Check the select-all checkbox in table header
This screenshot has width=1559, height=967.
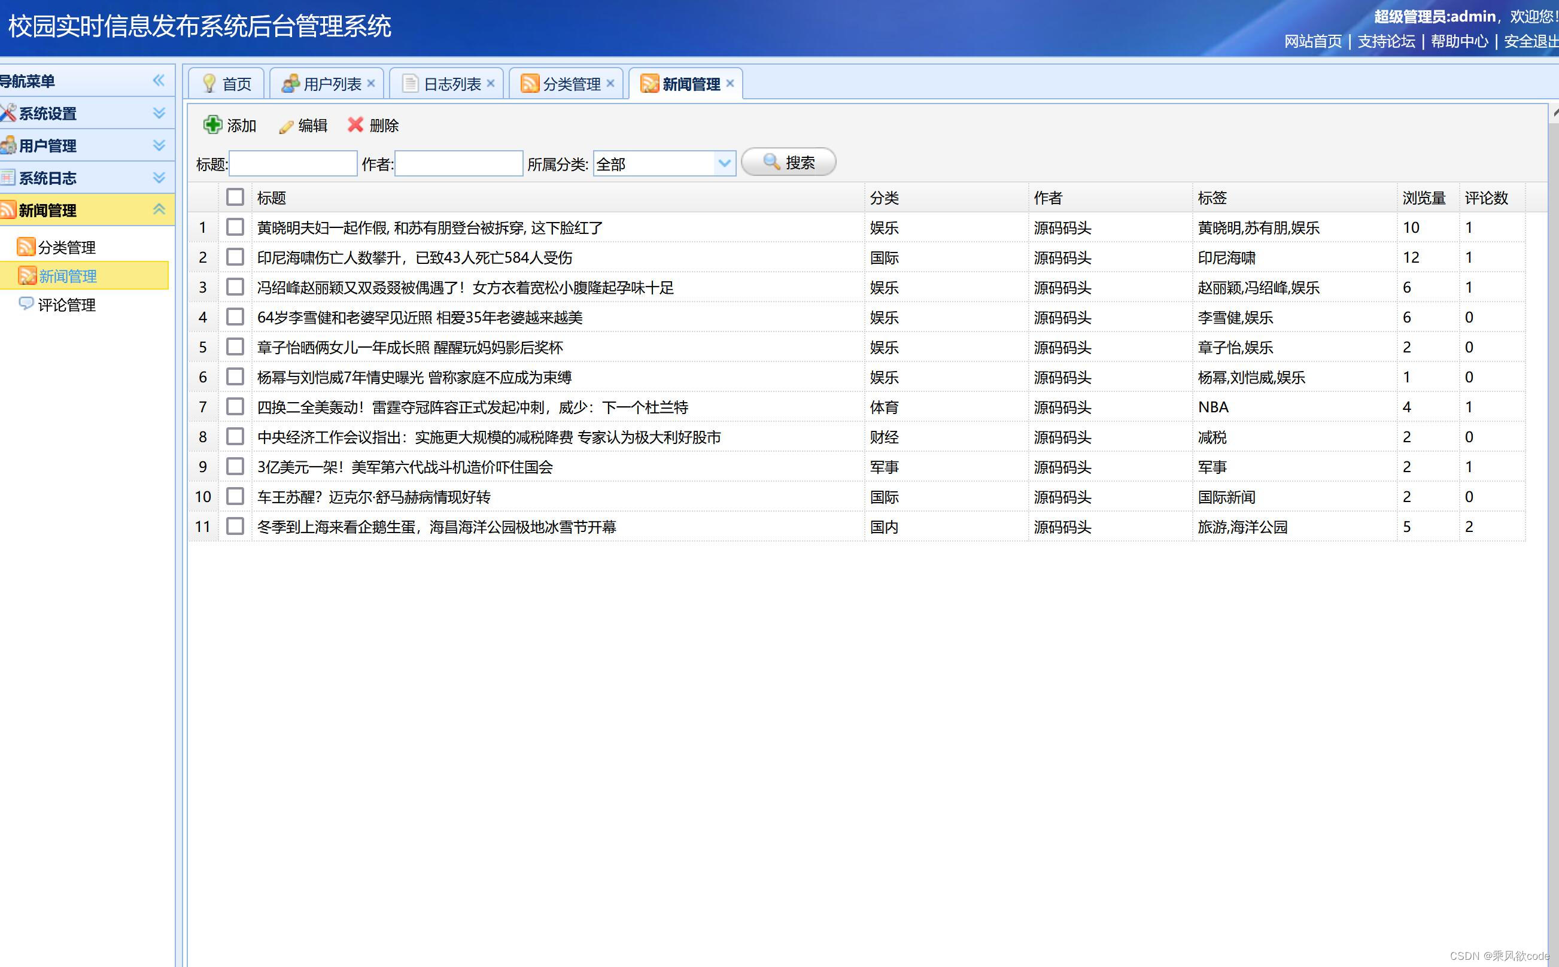235,197
